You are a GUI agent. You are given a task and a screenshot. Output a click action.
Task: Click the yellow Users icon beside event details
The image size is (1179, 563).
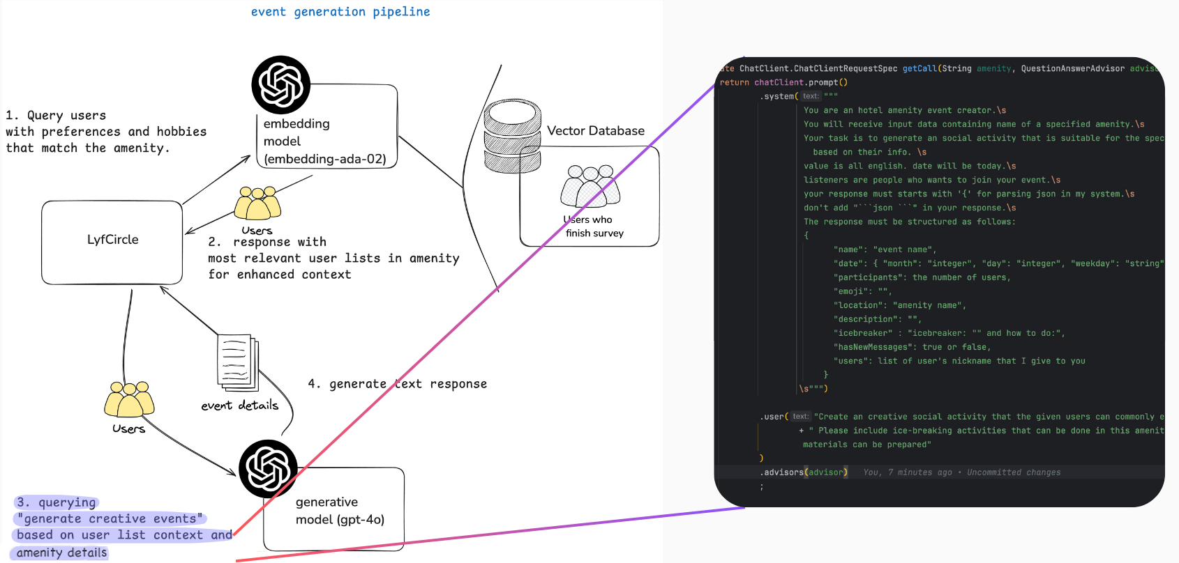[x=129, y=399]
